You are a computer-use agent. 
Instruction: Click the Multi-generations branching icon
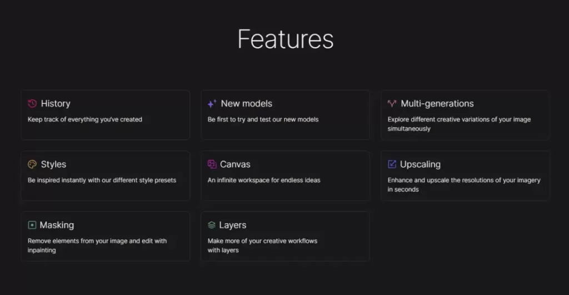(392, 104)
